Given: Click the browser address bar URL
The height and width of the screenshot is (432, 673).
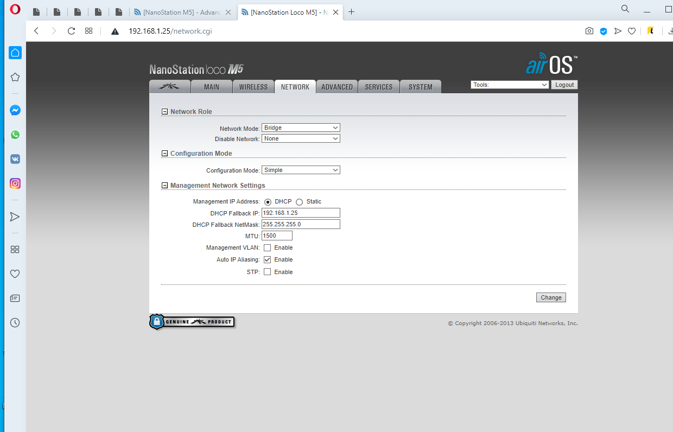Looking at the screenshot, I should pos(170,31).
